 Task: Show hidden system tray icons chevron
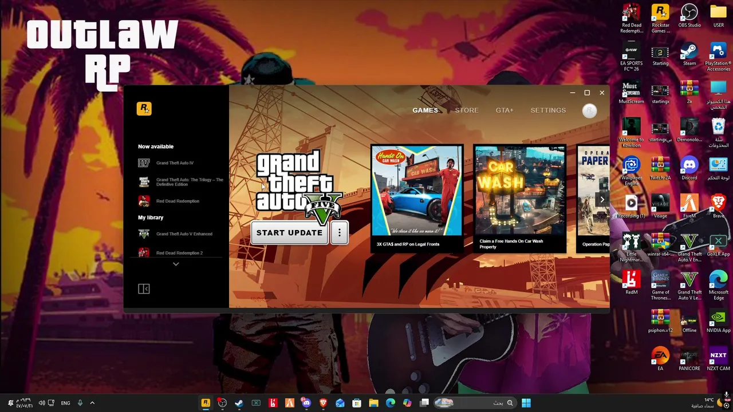[92, 403]
